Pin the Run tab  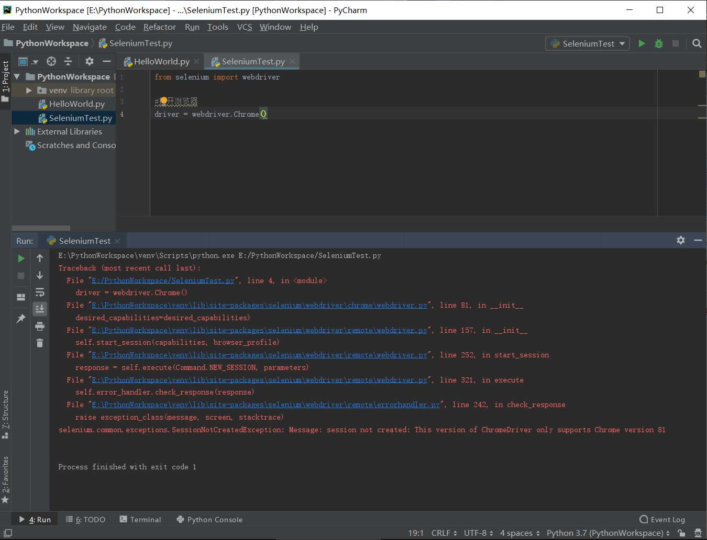(21, 318)
